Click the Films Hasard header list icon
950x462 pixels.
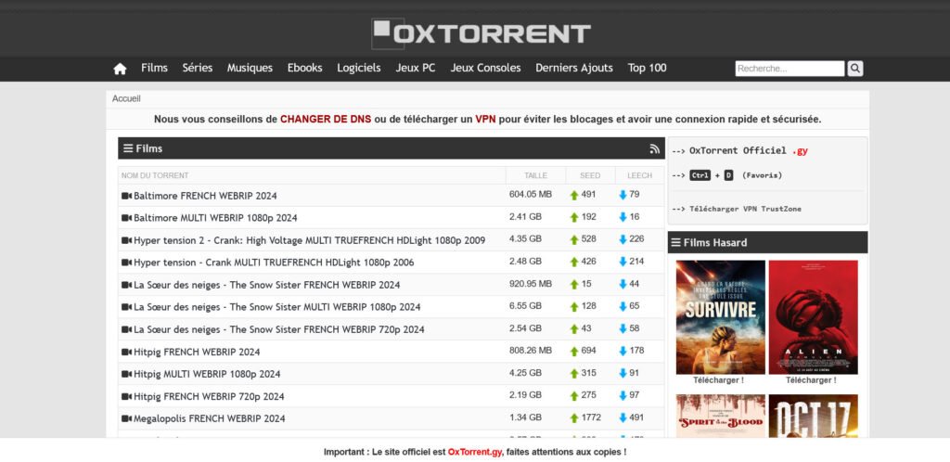pos(675,242)
